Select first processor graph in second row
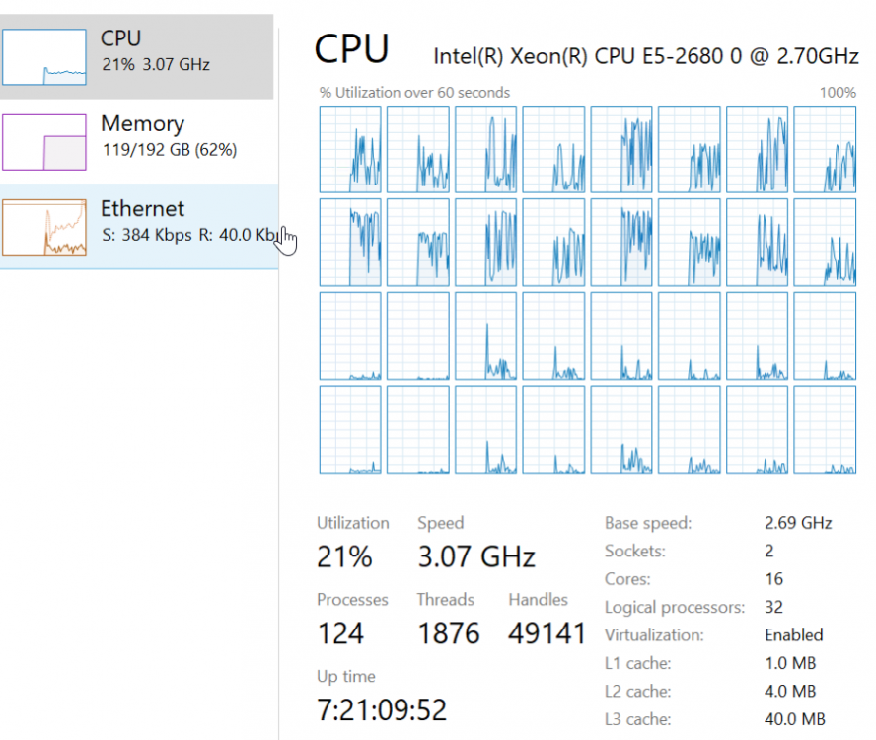876x740 pixels. (x=350, y=242)
